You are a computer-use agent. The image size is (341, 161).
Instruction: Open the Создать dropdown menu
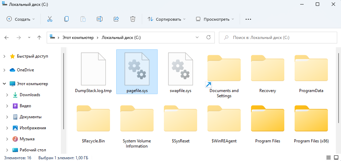pyautogui.click(x=21, y=19)
